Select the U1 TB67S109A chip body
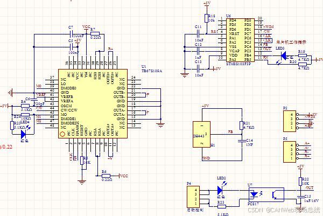323x216 pixels. pos(93,103)
